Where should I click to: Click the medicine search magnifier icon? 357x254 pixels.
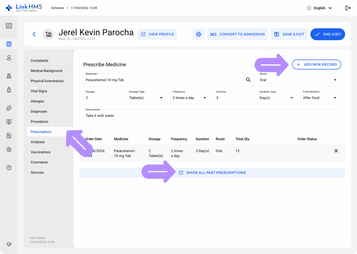[x=248, y=80]
